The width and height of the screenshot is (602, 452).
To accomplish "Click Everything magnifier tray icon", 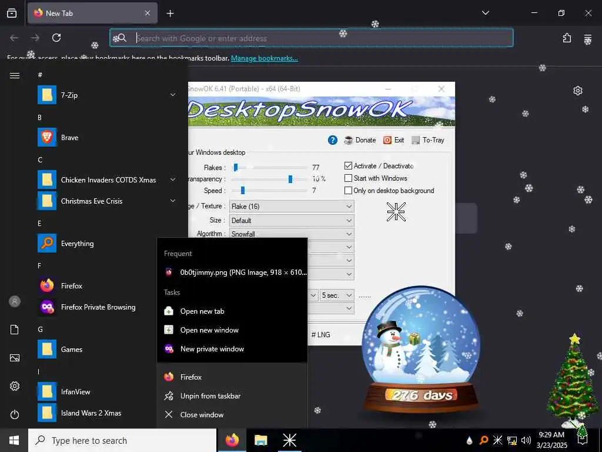I will [484, 440].
